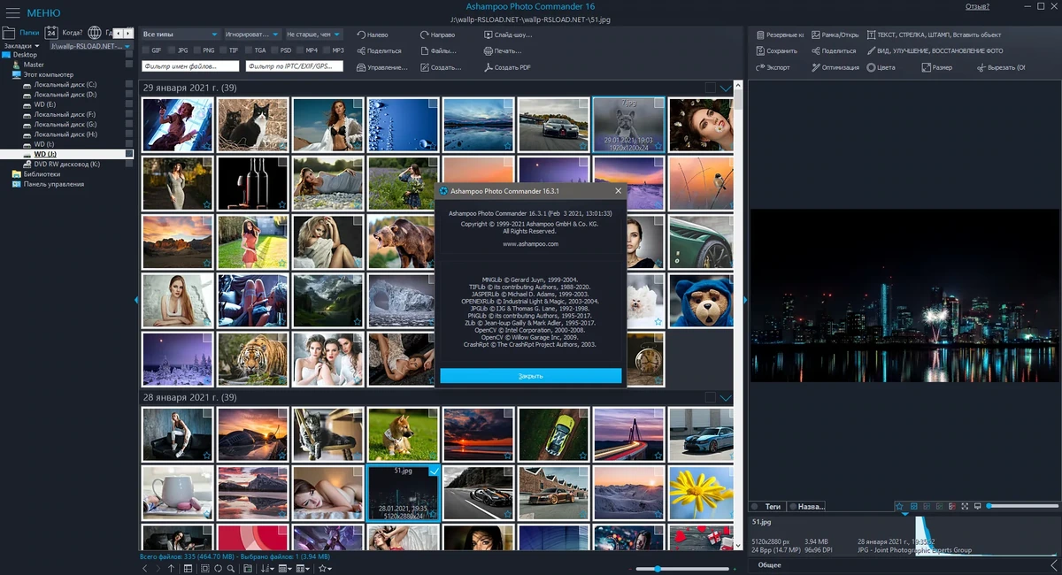Select the Вырезать cut tool
The width and height of the screenshot is (1062, 575).
tap(1001, 67)
